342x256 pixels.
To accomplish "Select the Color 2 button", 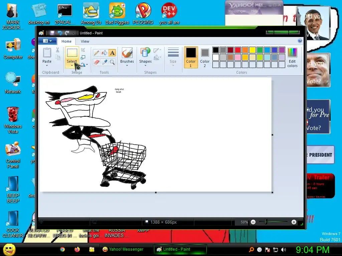I will [205, 57].
